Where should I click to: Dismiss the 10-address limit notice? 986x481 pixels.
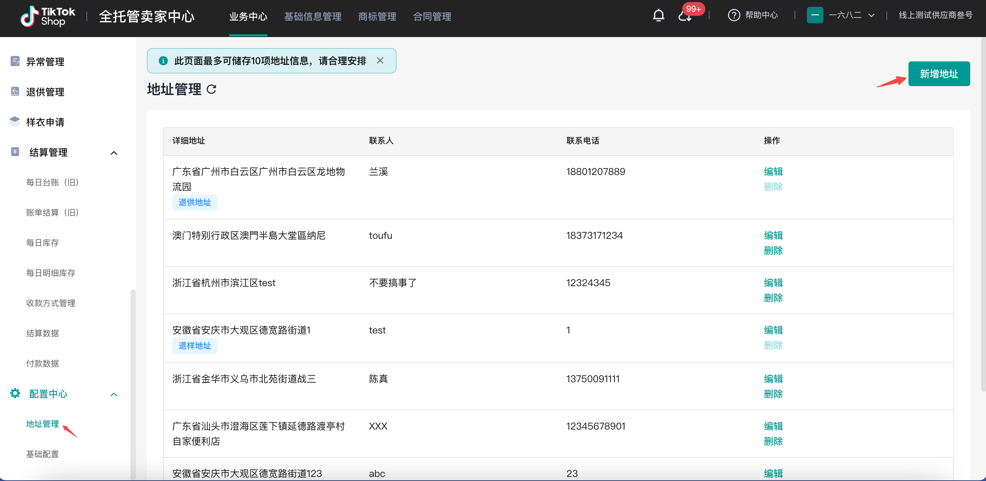[x=380, y=60]
